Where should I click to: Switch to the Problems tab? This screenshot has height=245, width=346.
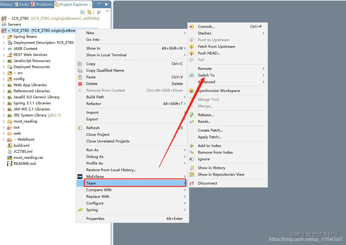click(42, 5)
